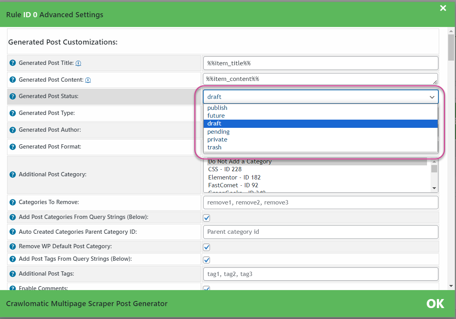Open info link next to Generated Post Content
This screenshot has width=456, height=319.
88,80
